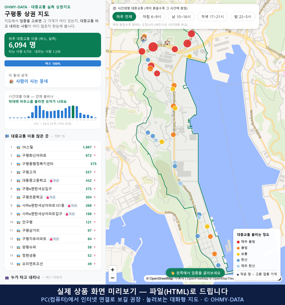The height and width of the screenshot is (305, 285).
Task: Click the 학생 badge next to 사하e편한세상아파트101동
Action: pos(72,206)
